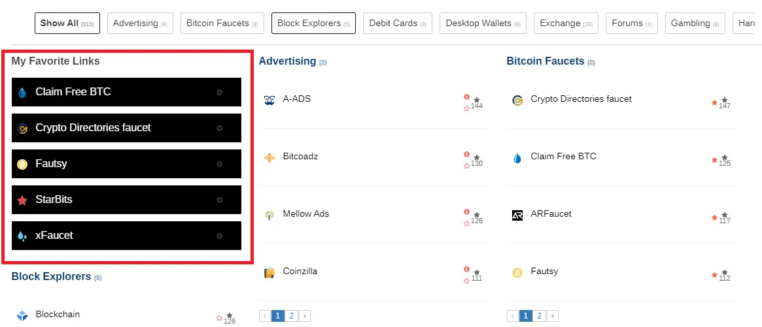Add A-ADS to favorites with the outline star
The image size is (762, 327).
[x=466, y=108]
